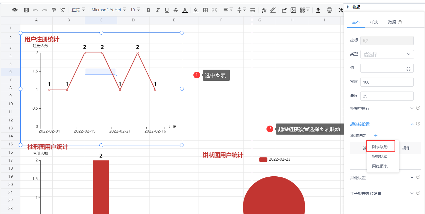Open the Microsoft YaHei font dropdown
425x214 pixels.
coord(109,10)
